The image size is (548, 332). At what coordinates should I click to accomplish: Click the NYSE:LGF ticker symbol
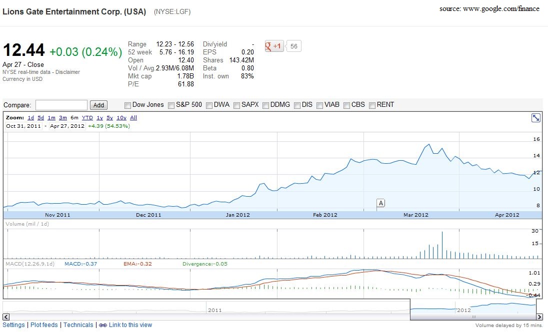click(172, 12)
